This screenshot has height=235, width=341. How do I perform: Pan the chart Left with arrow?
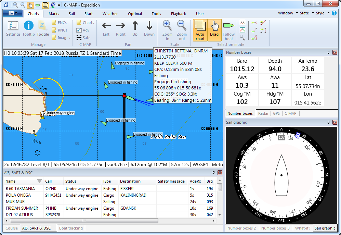point(106,28)
